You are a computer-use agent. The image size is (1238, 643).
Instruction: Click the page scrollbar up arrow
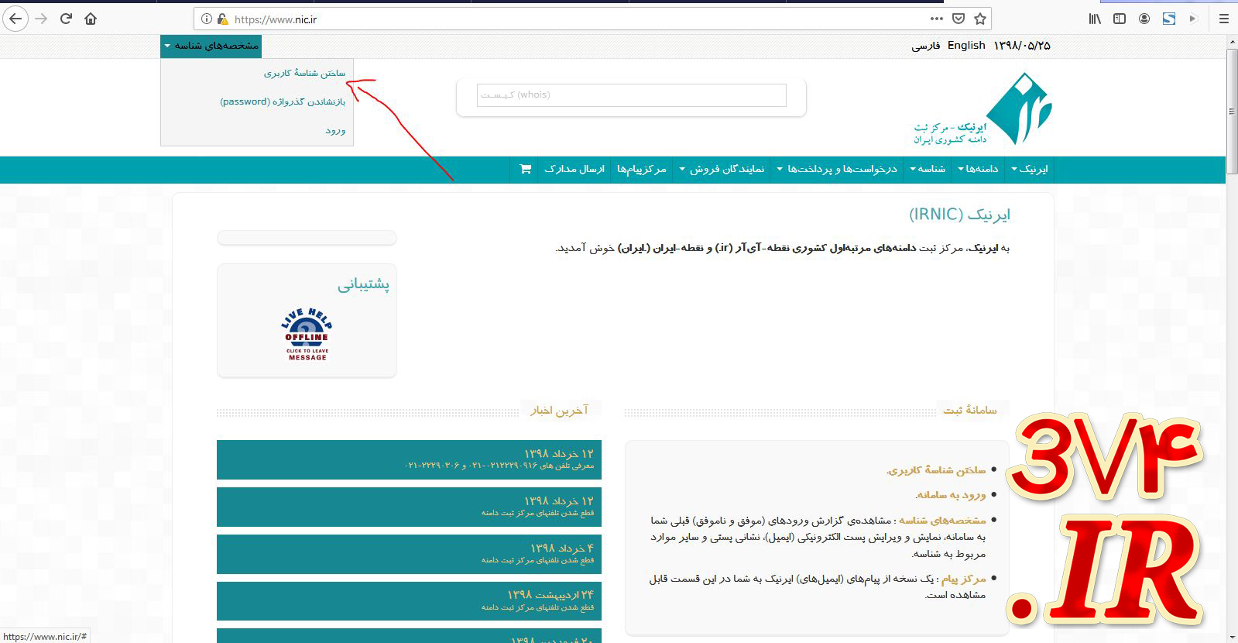(x=1232, y=43)
